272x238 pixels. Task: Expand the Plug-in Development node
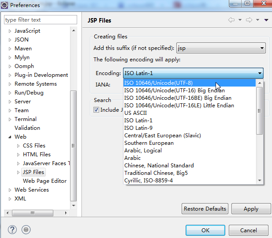(x=10, y=75)
